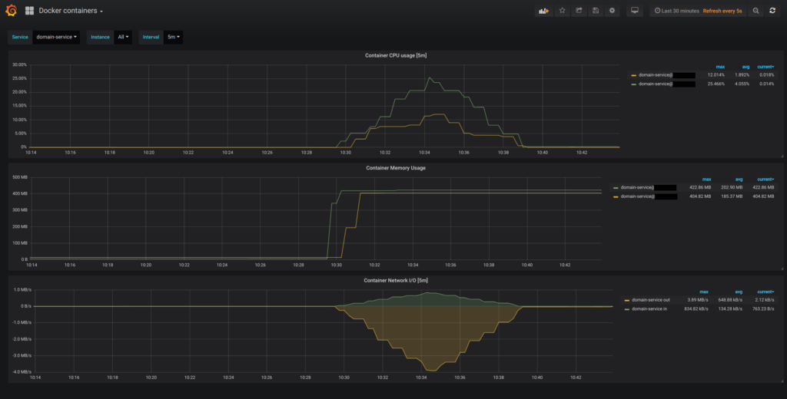The width and height of the screenshot is (787, 399).
Task: Click the 0.018% current CPU value
Action: click(767, 75)
